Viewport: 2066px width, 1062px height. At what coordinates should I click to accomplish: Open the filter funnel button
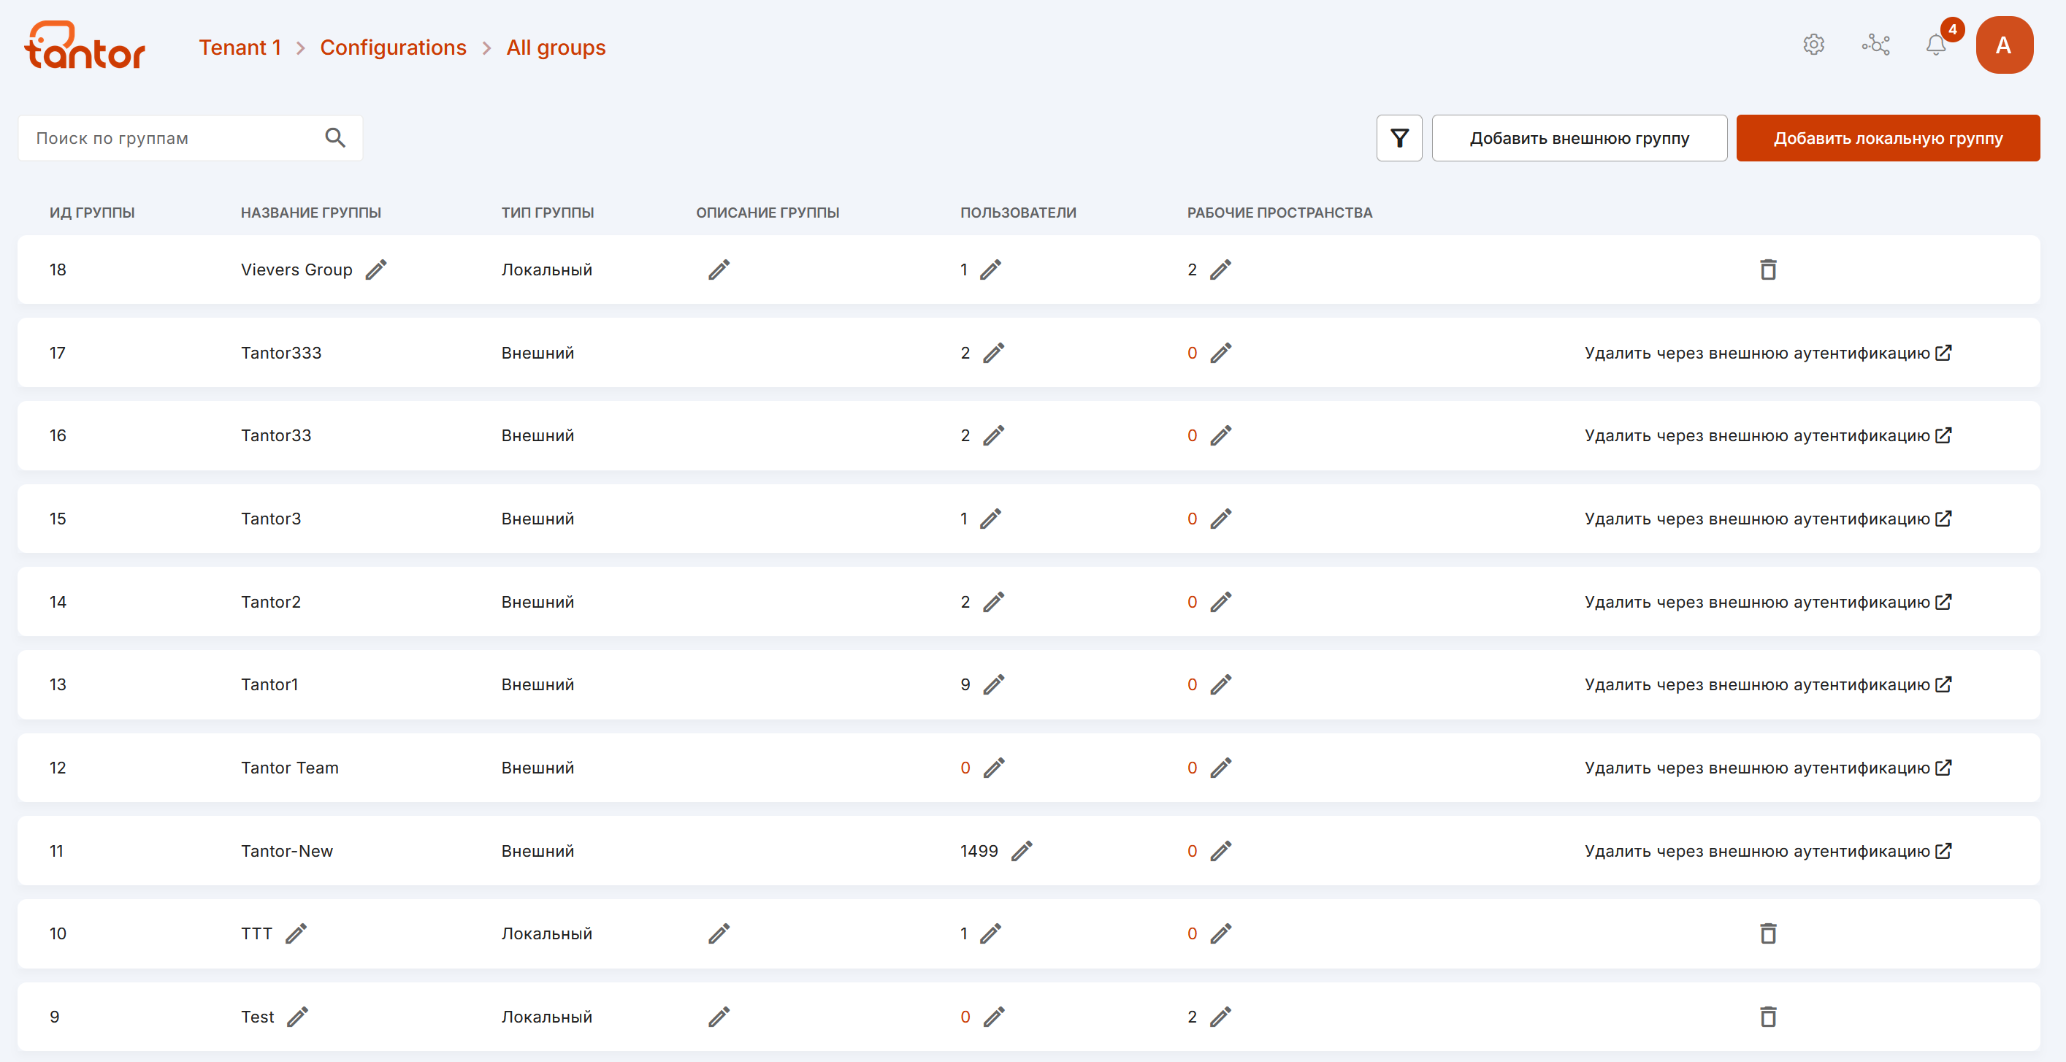[1399, 138]
